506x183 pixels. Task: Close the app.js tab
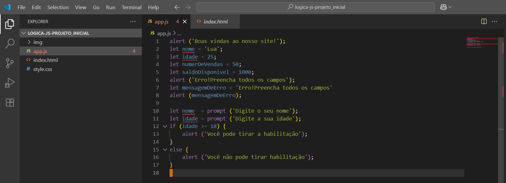pyautogui.click(x=185, y=21)
